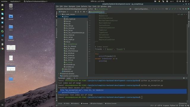Hide the Project panel with minus icon
190x107 pixels.
point(86,12)
